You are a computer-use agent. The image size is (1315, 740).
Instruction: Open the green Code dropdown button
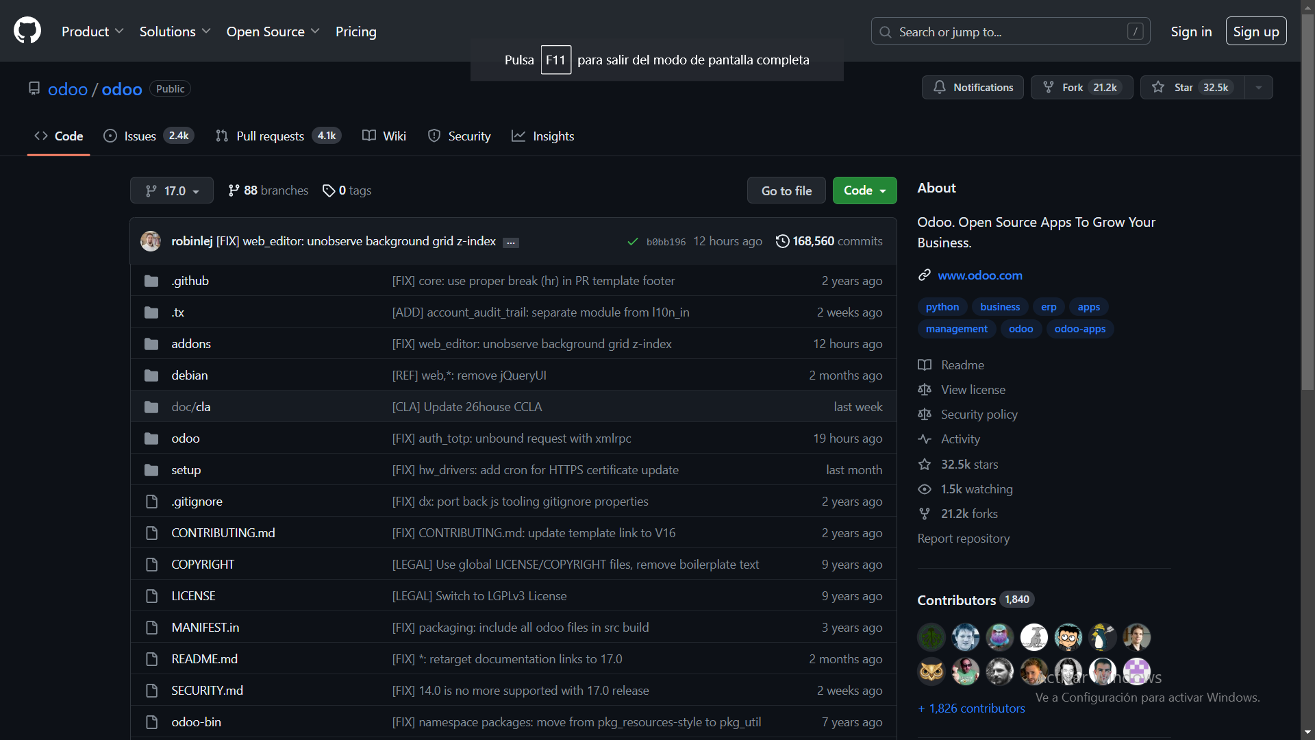click(864, 190)
